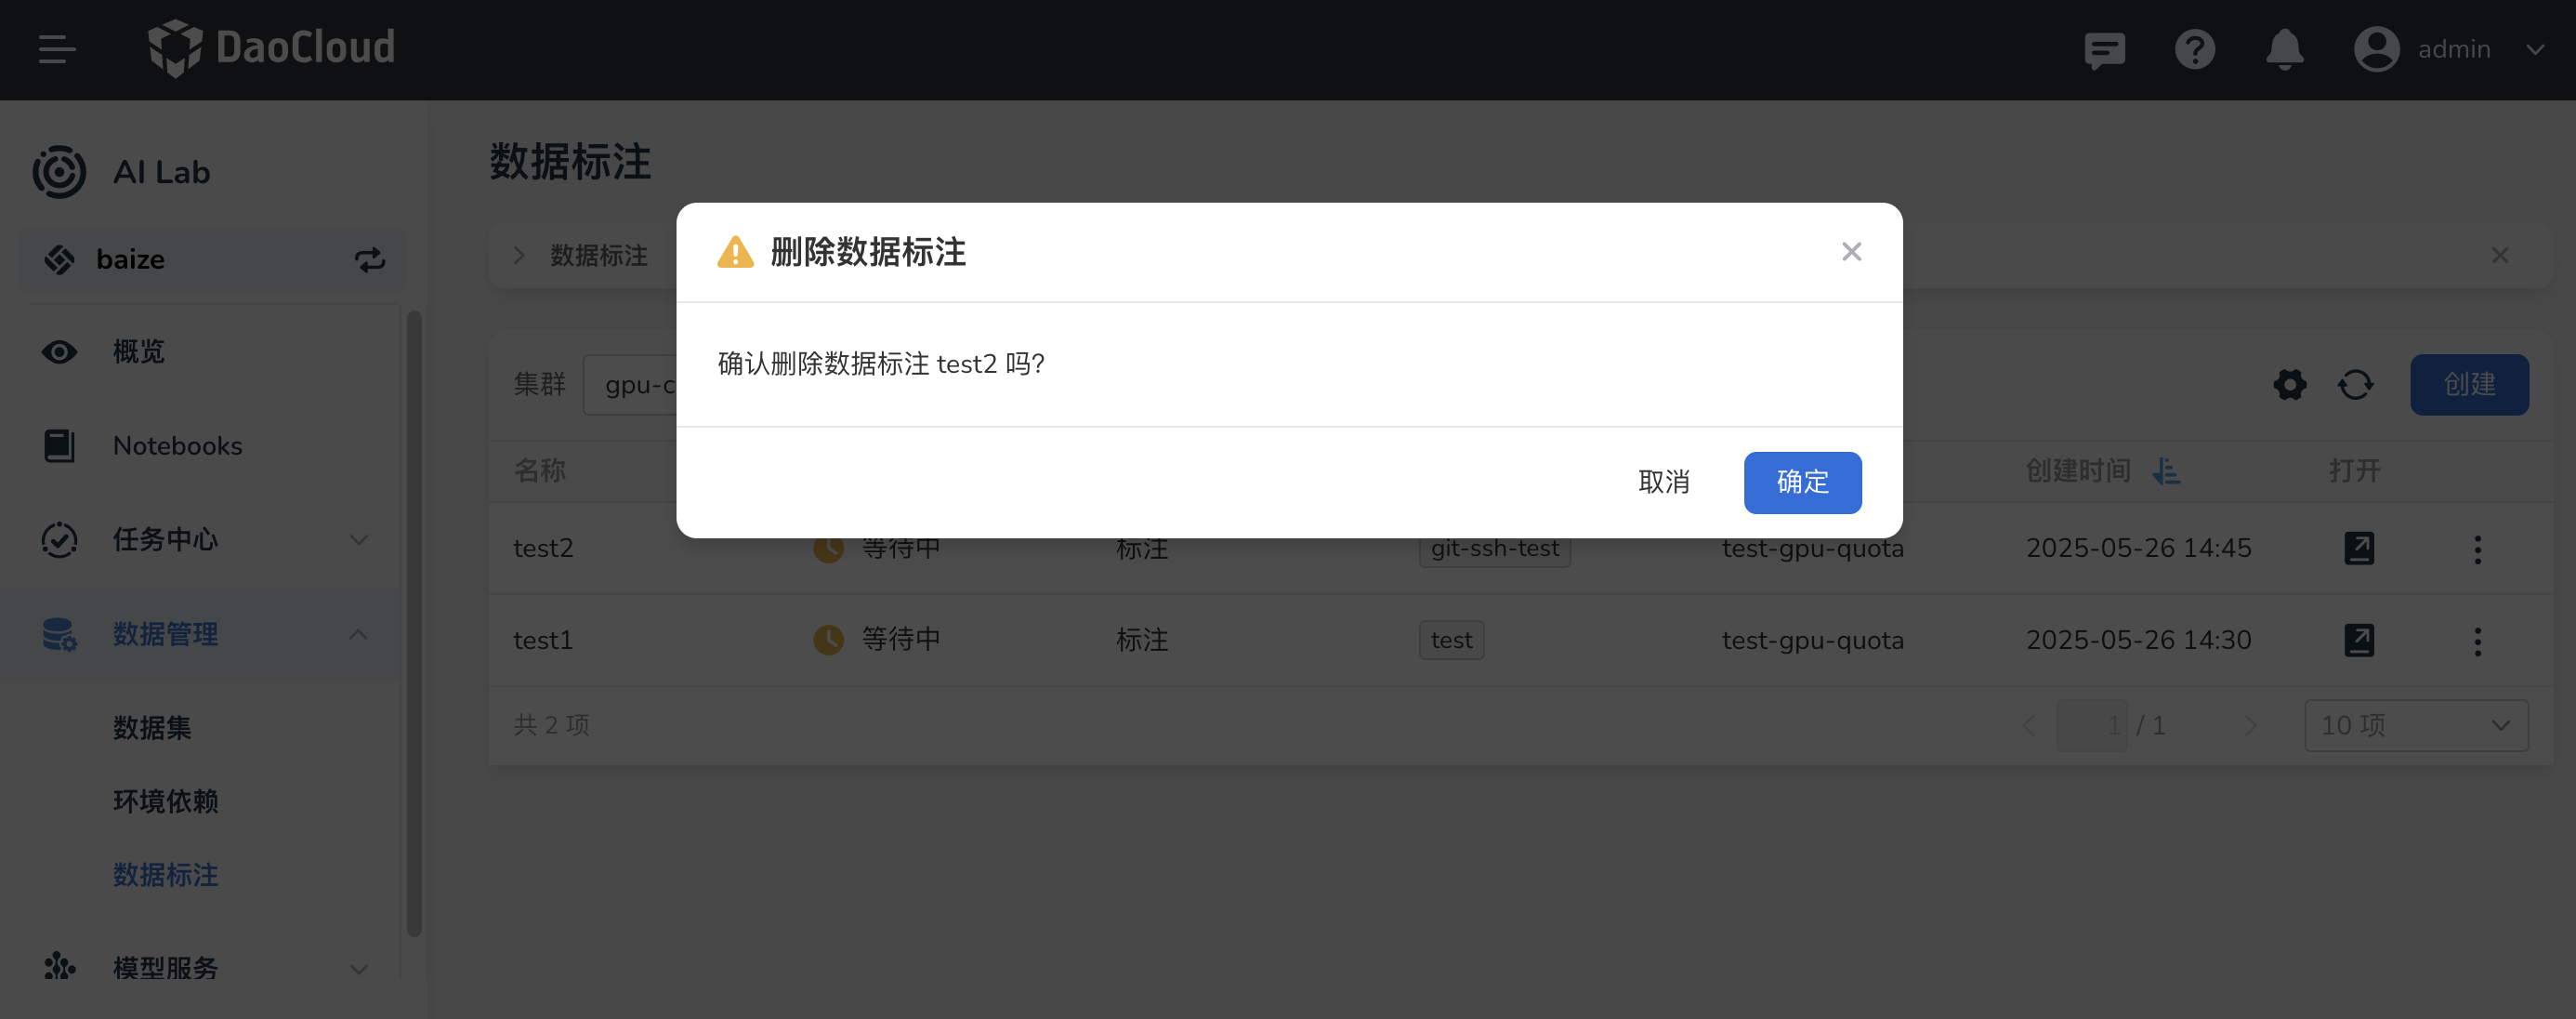Expand the 任务中心 sidebar section
2576x1019 pixels.
(x=165, y=540)
